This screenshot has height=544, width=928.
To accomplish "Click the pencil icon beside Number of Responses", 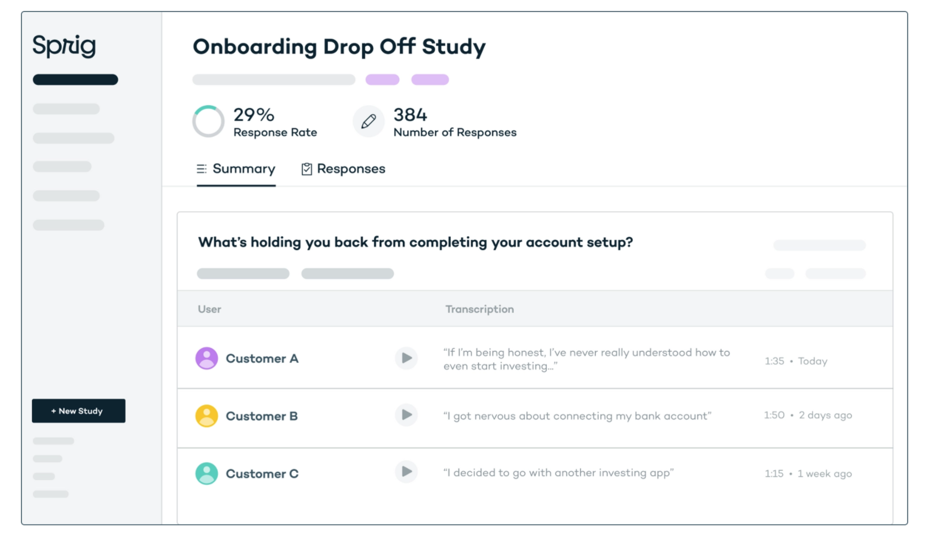I will [x=368, y=121].
